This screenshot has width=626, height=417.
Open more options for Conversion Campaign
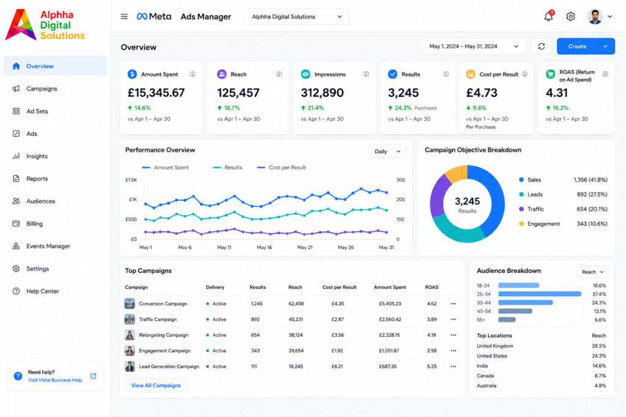coord(453,304)
